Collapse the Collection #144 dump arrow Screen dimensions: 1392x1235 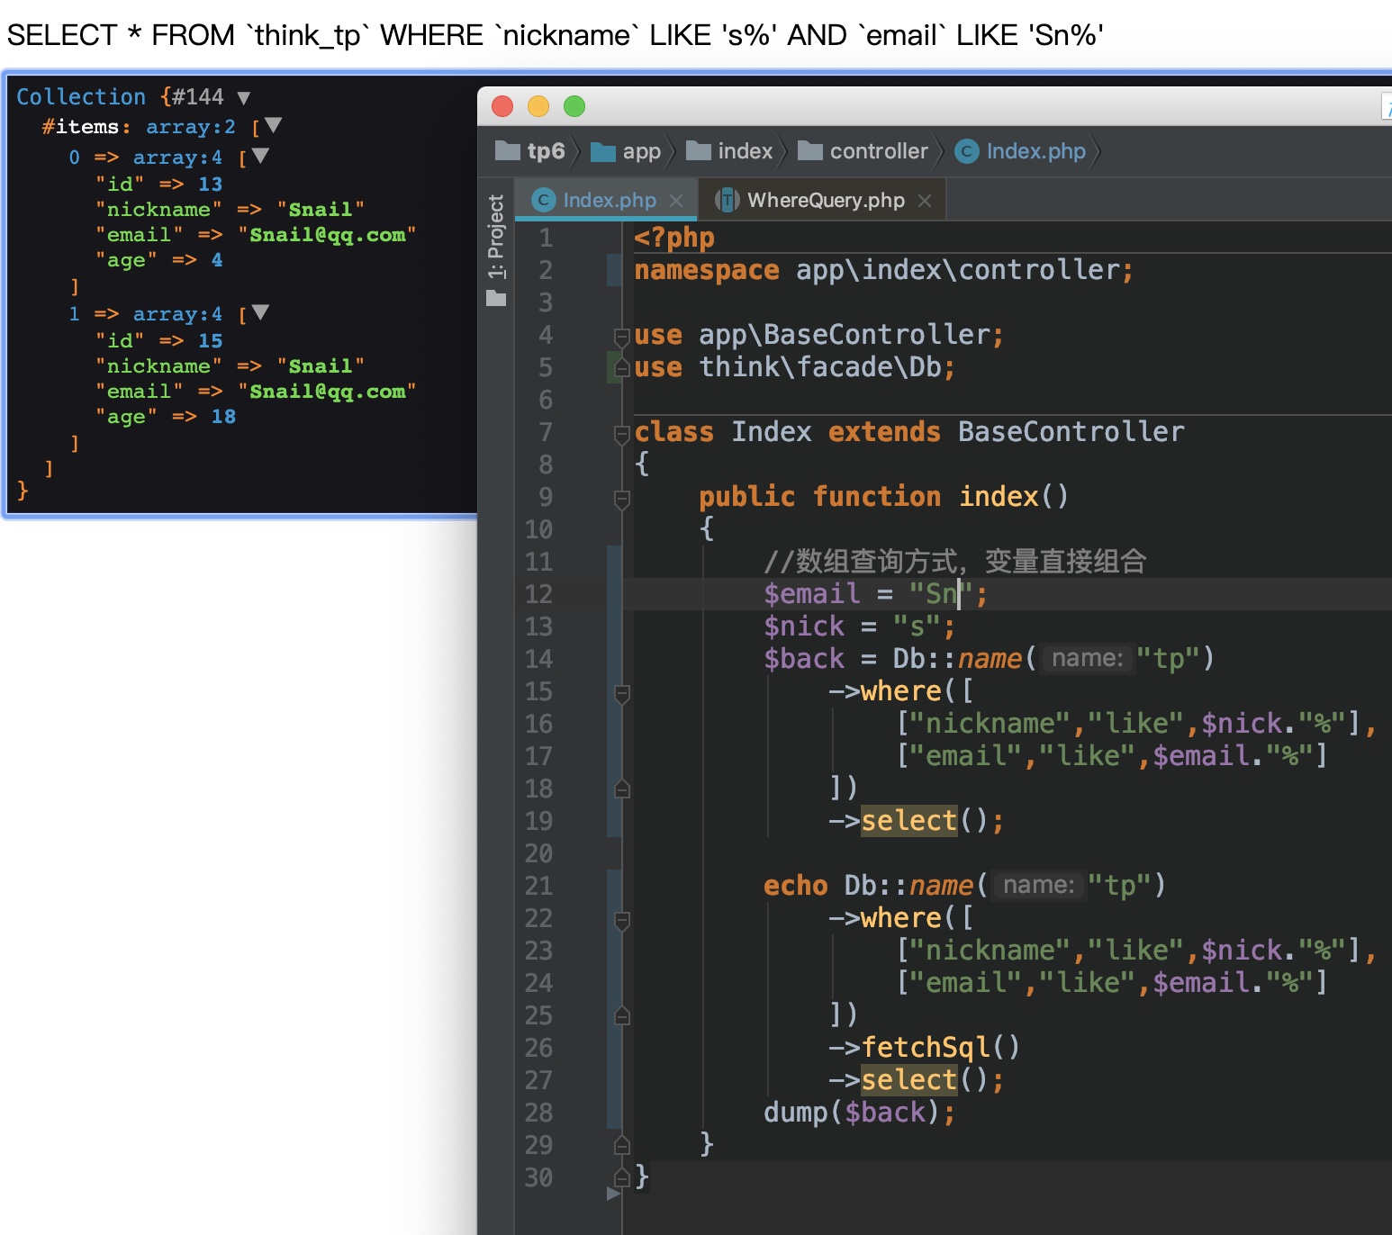[x=243, y=97]
